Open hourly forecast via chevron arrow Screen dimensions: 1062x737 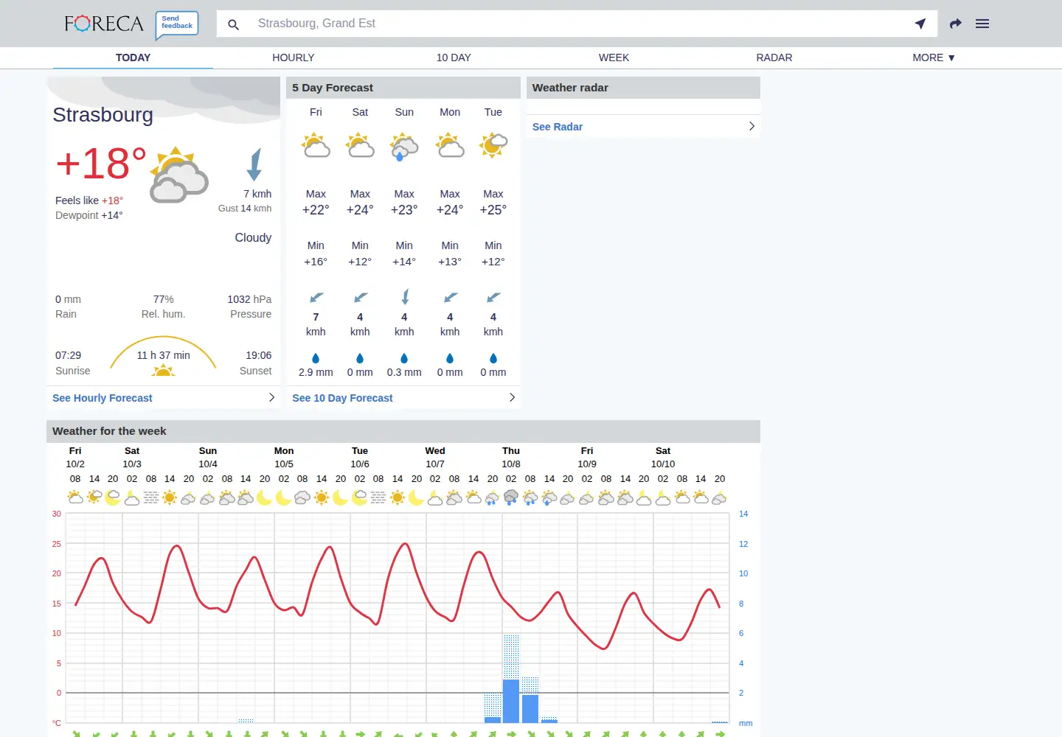tap(271, 397)
